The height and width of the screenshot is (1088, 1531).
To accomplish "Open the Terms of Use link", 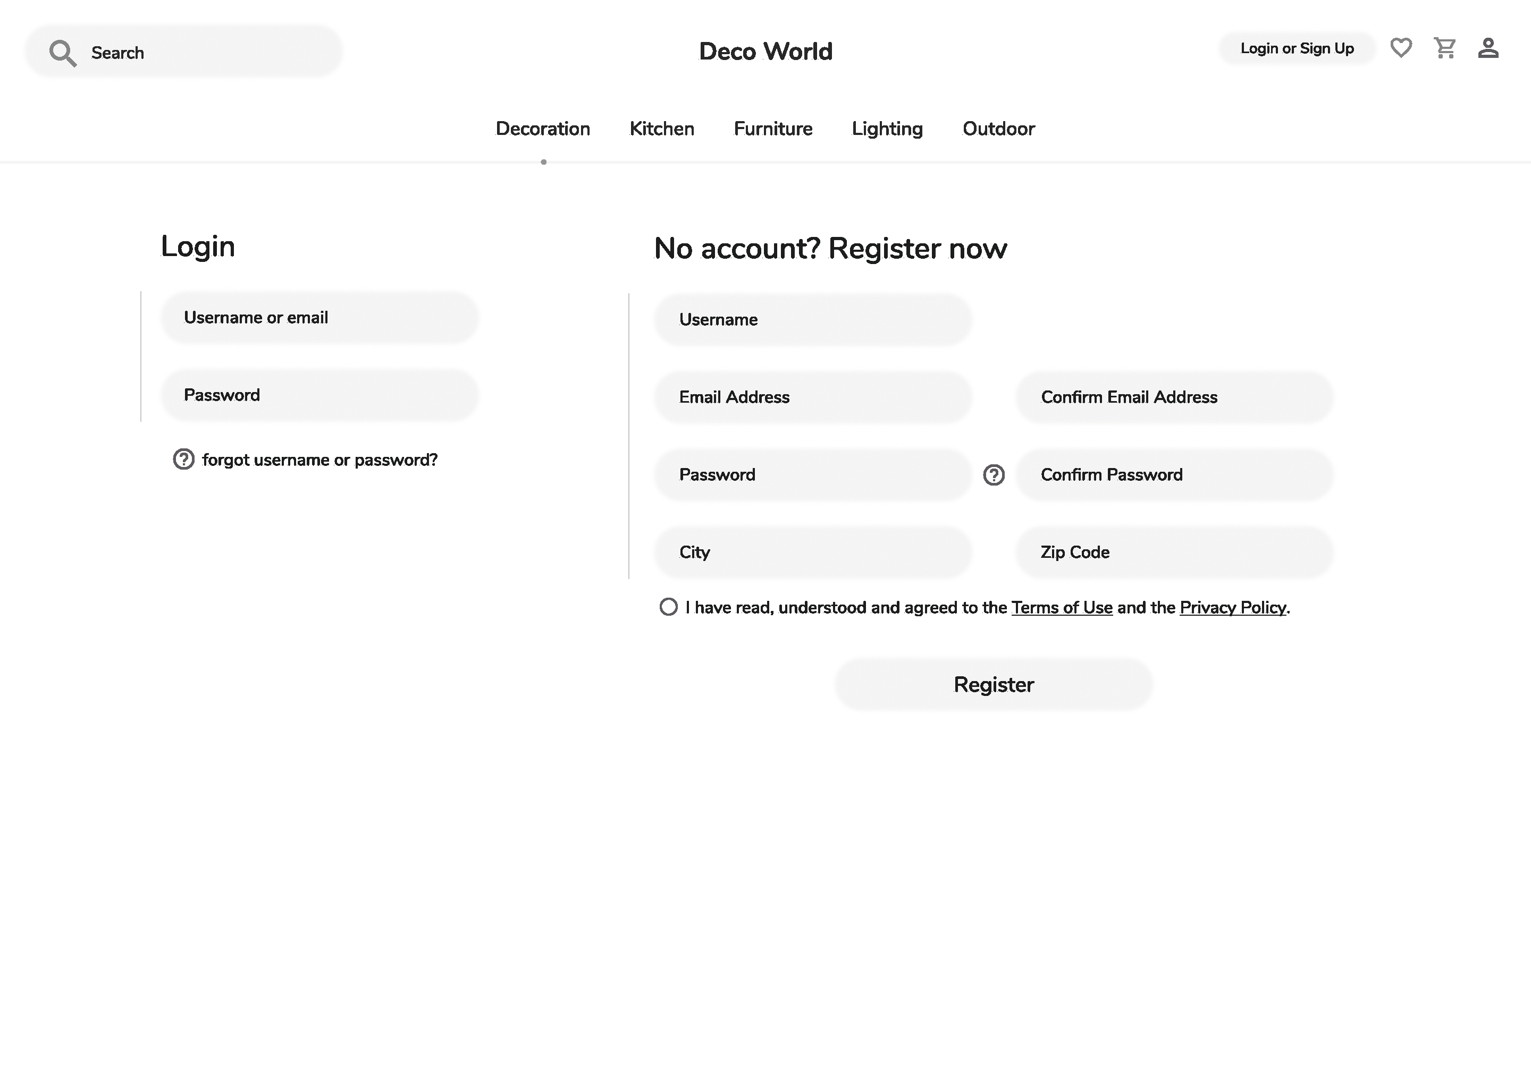I will point(1062,608).
